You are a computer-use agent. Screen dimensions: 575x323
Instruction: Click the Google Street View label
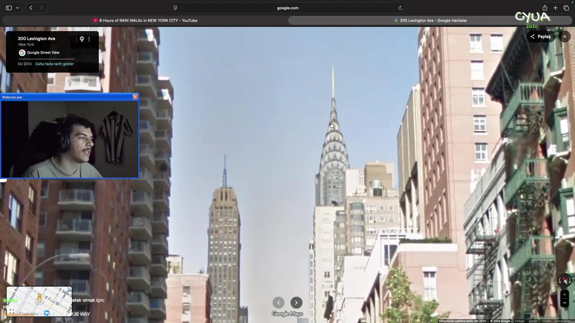[43, 52]
